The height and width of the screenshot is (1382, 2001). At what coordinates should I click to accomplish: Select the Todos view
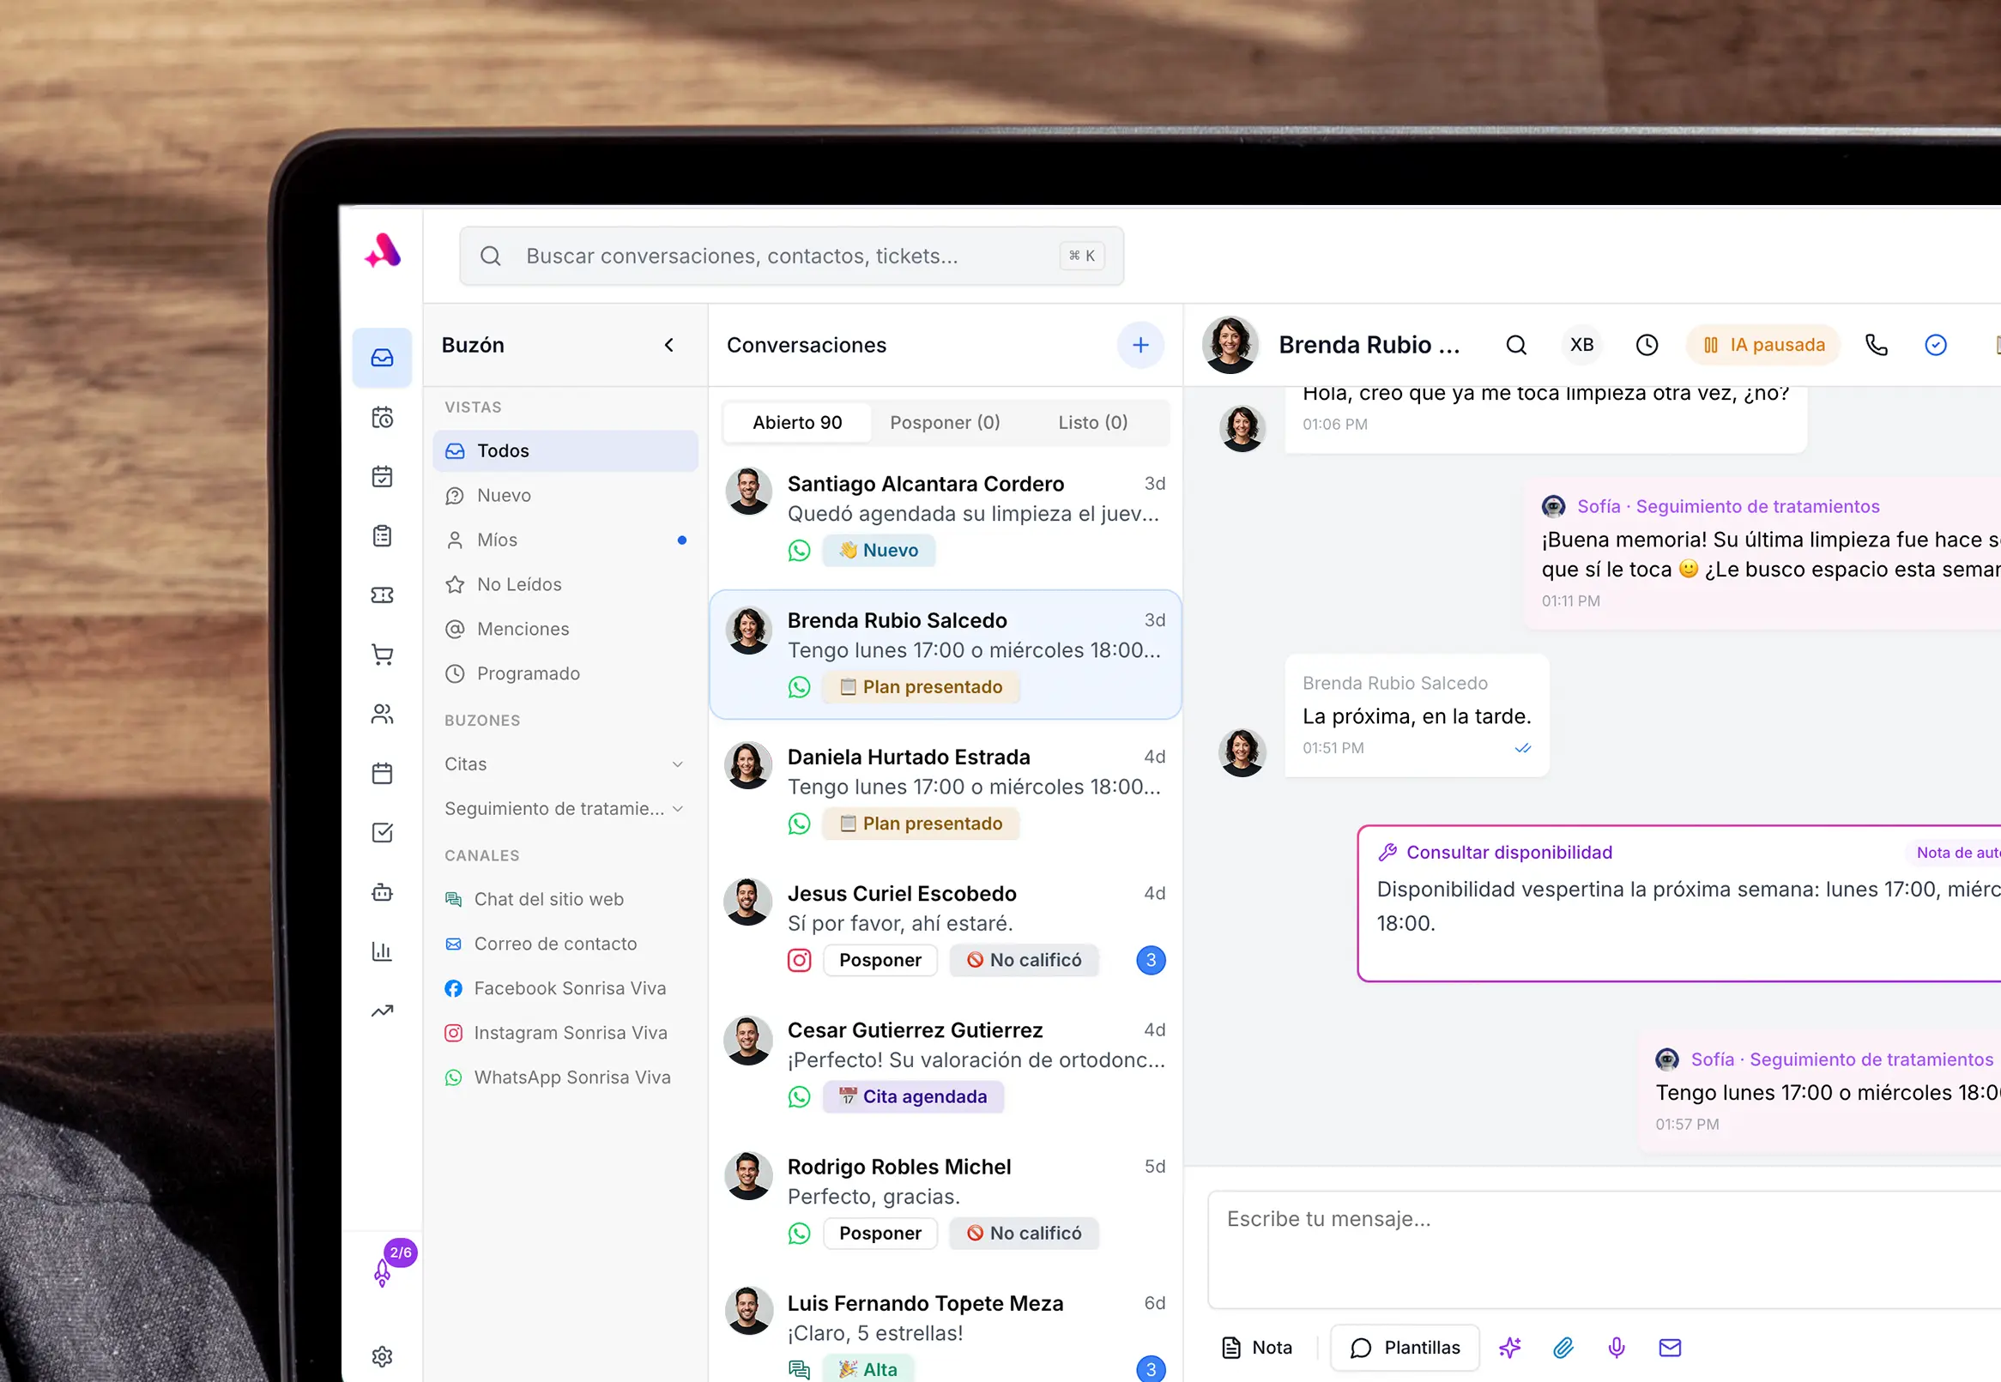[x=565, y=451]
